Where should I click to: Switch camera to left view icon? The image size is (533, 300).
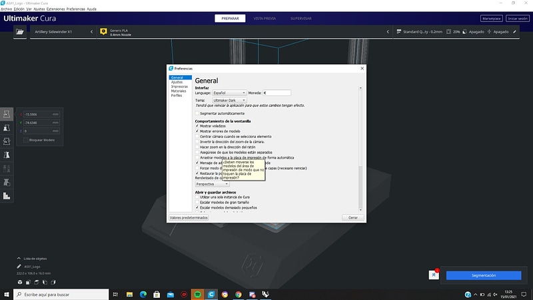click(45, 282)
